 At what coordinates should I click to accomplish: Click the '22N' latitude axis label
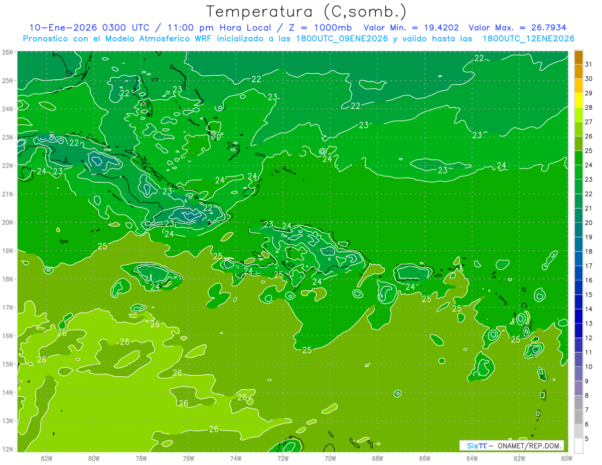point(8,166)
